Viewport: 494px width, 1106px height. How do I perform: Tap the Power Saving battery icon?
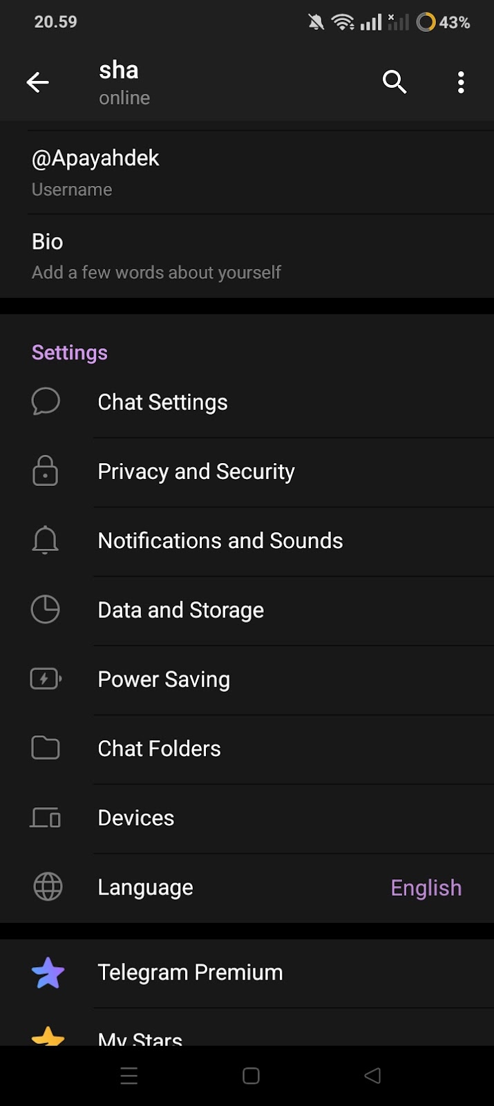tap(46, 679)
